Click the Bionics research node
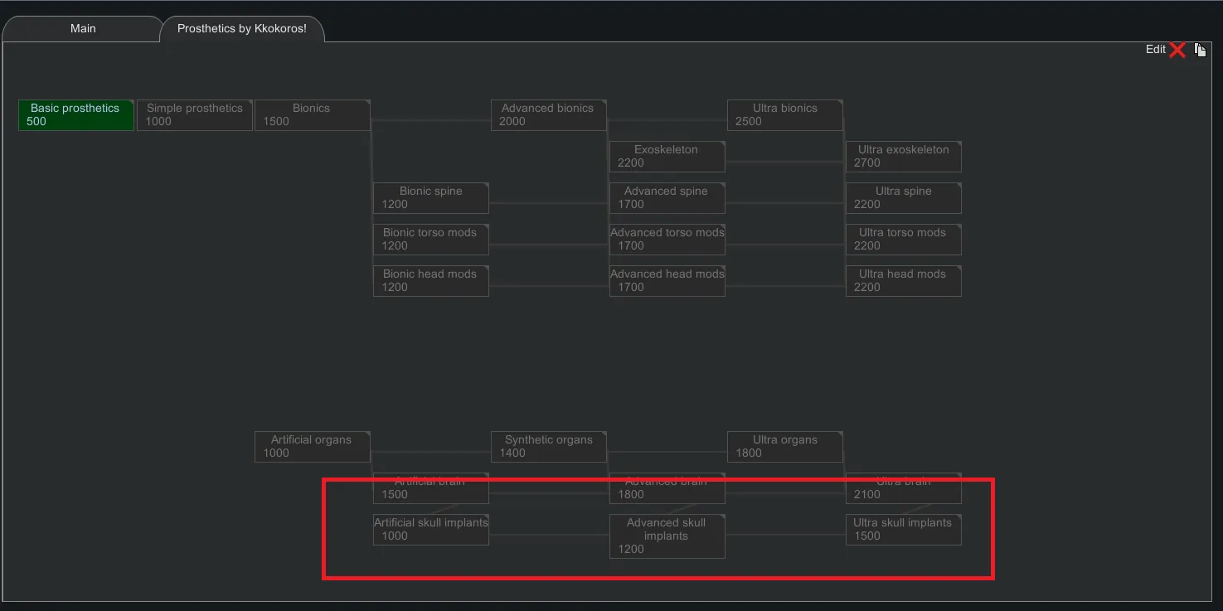 pos(312,115)
